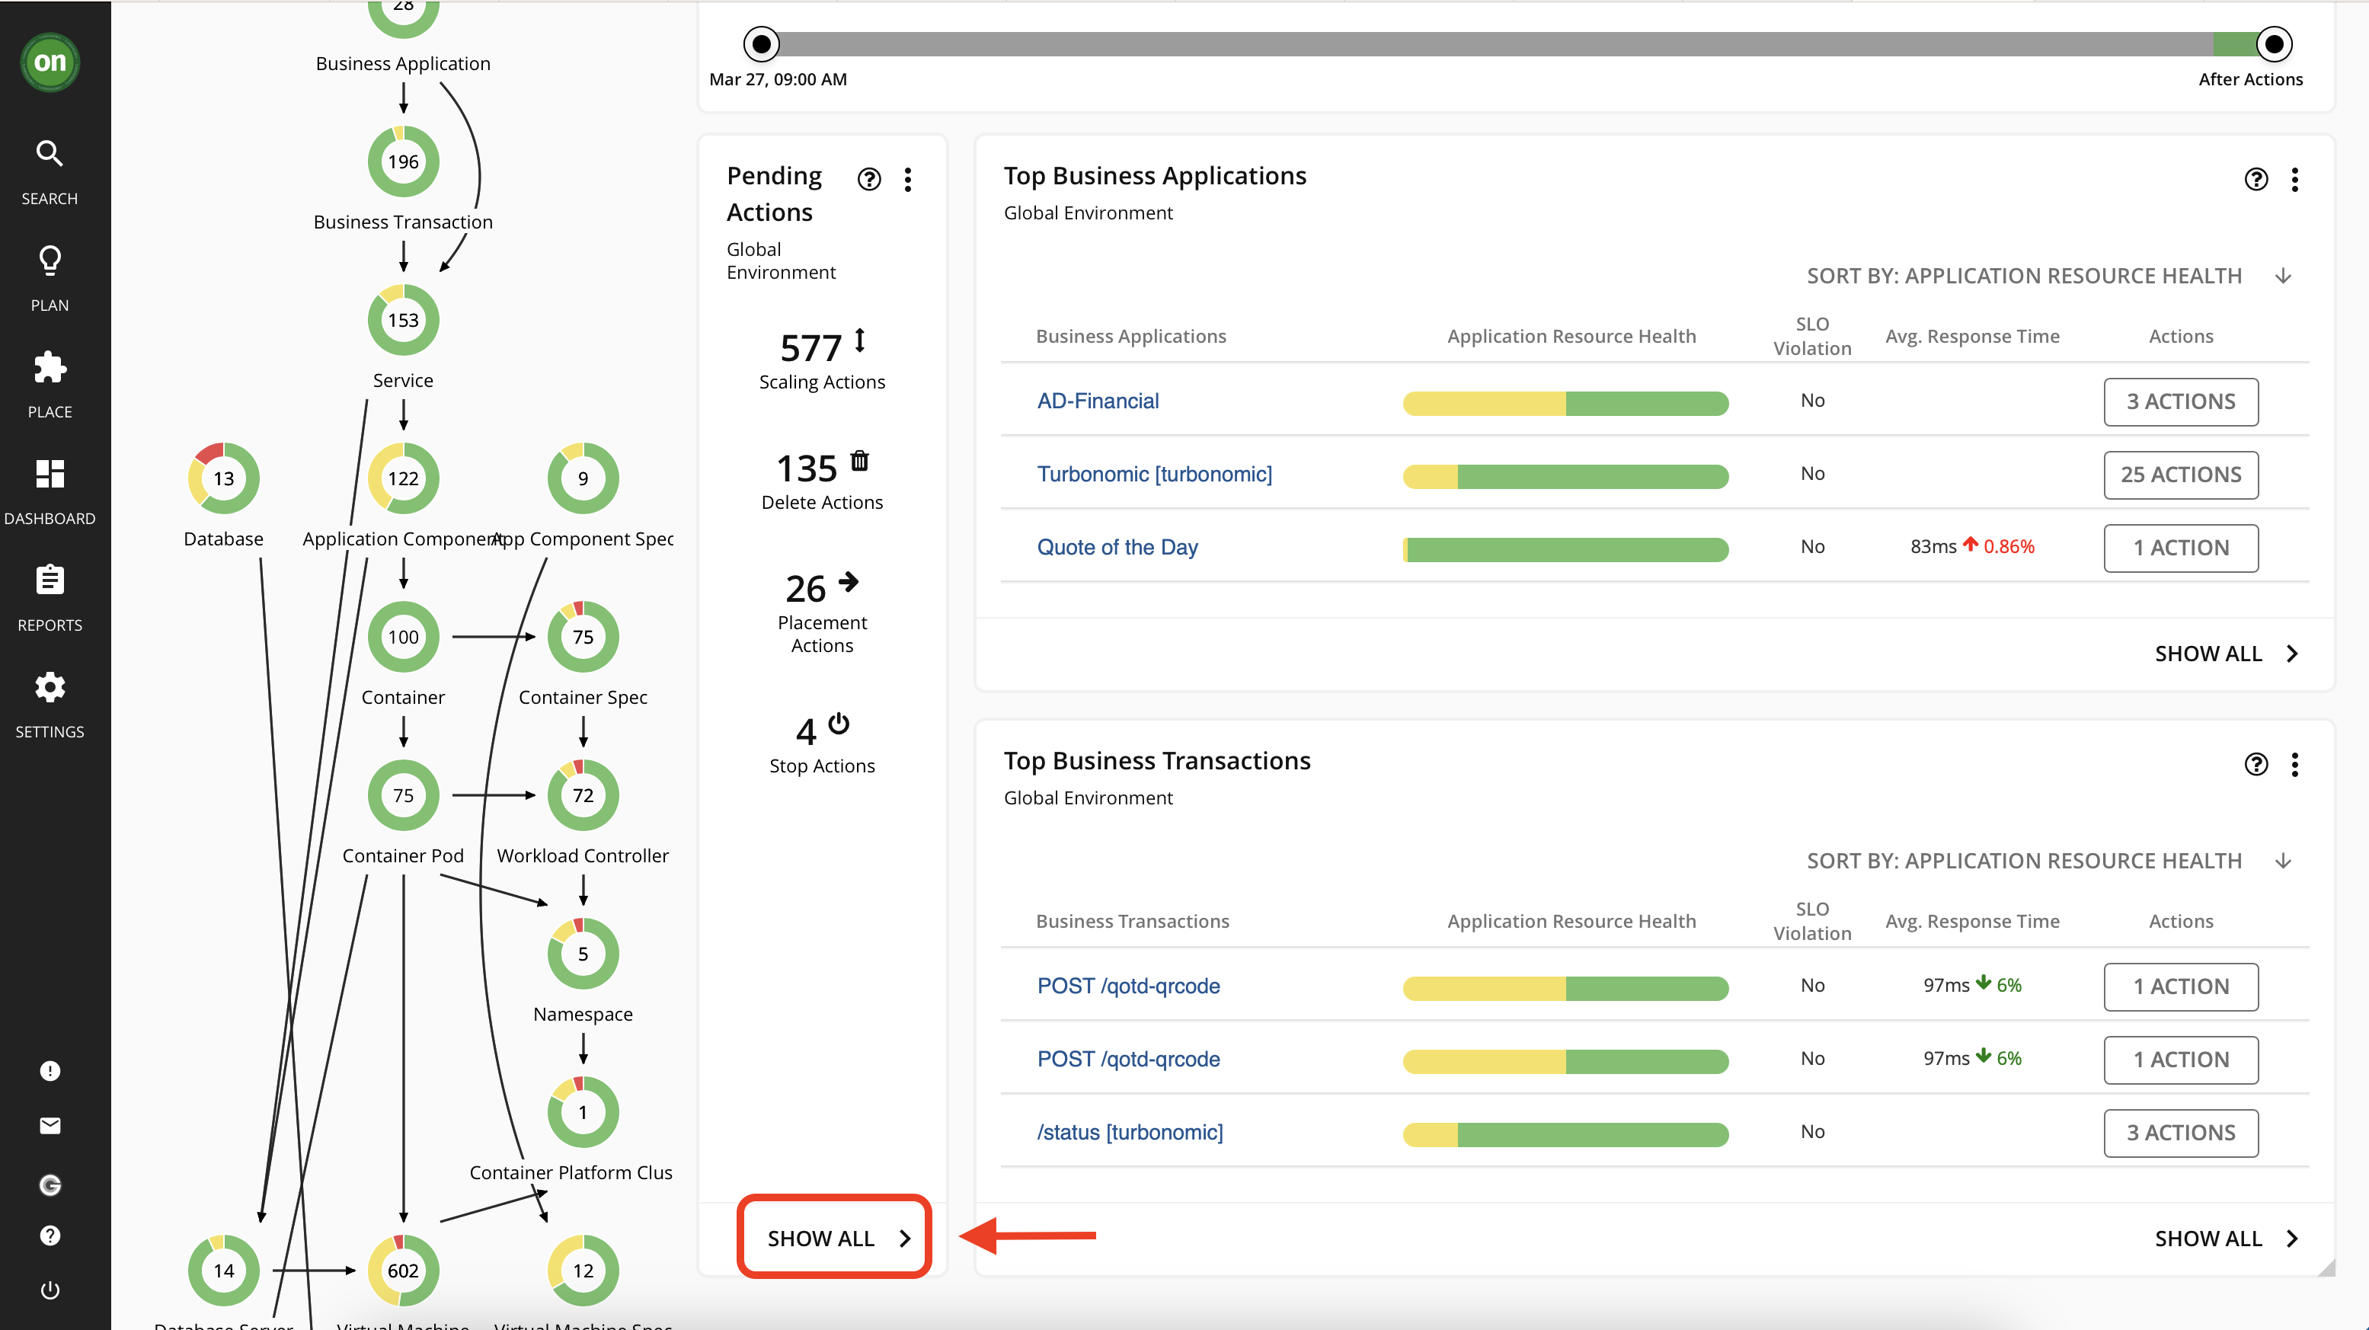Click the 83ms response time value
Screen dimensions: 2369x1330
click(1933, 546)
